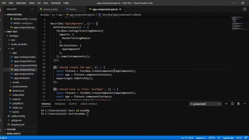
Task: Open the Go menu
Action: pos(39,3)
